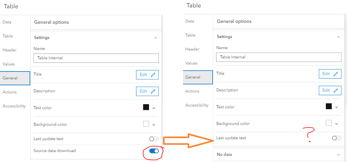Switch to the Data tab in left panel

click(x=7, y=22)
